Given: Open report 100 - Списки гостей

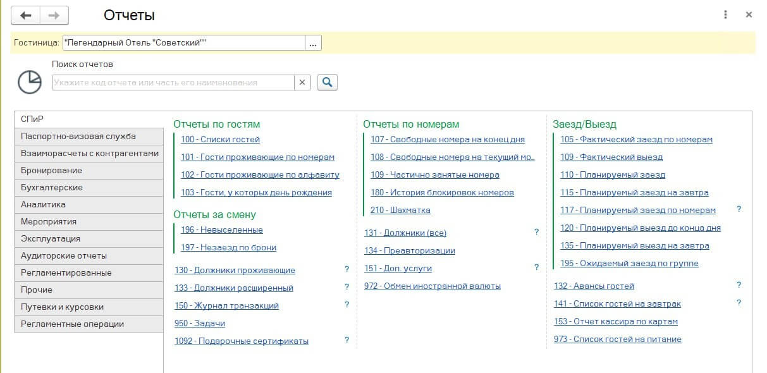Looking at the screenshot, I should click(220, 140).
